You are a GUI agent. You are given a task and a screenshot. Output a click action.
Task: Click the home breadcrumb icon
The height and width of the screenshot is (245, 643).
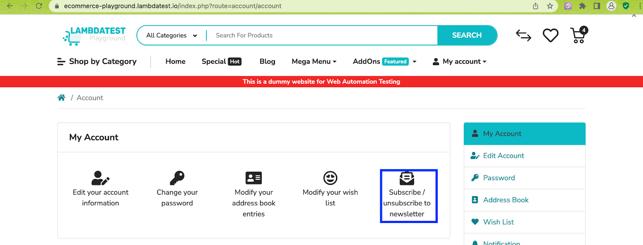(x=61, y=98)
